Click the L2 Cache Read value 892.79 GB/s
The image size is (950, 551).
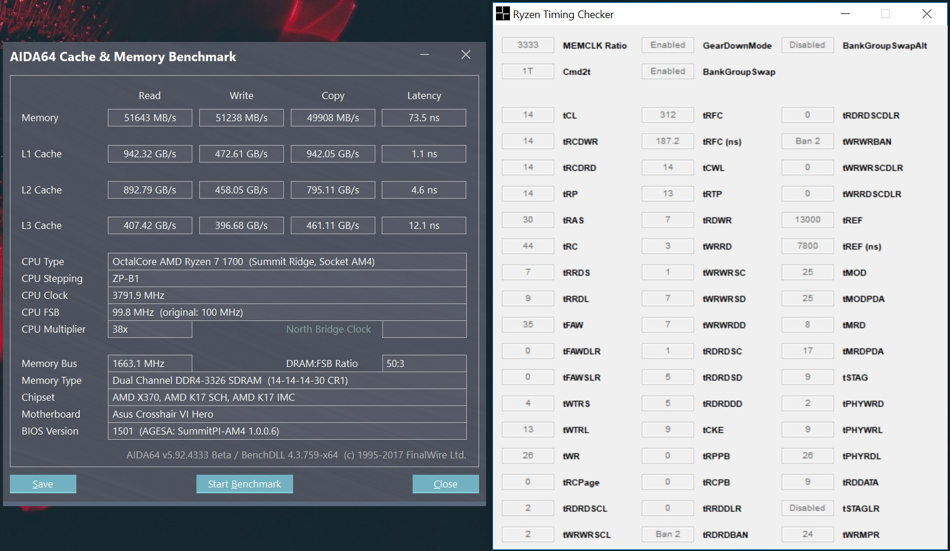click(150, 190)
